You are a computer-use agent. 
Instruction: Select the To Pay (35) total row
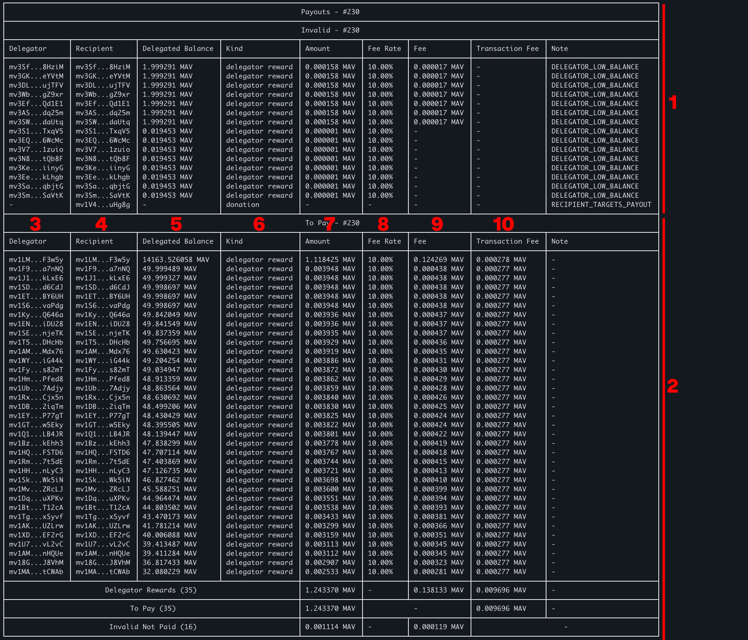coord(153,608)
